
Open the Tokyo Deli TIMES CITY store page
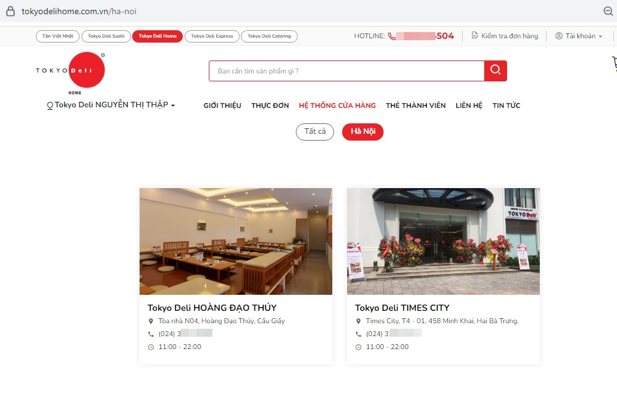coord(402,307)
